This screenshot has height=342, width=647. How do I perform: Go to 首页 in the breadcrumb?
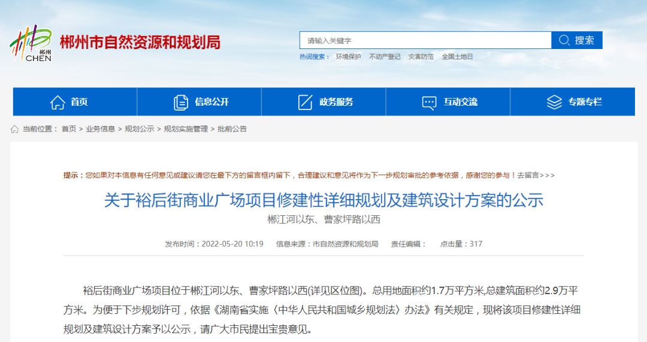tap(69, 129)
